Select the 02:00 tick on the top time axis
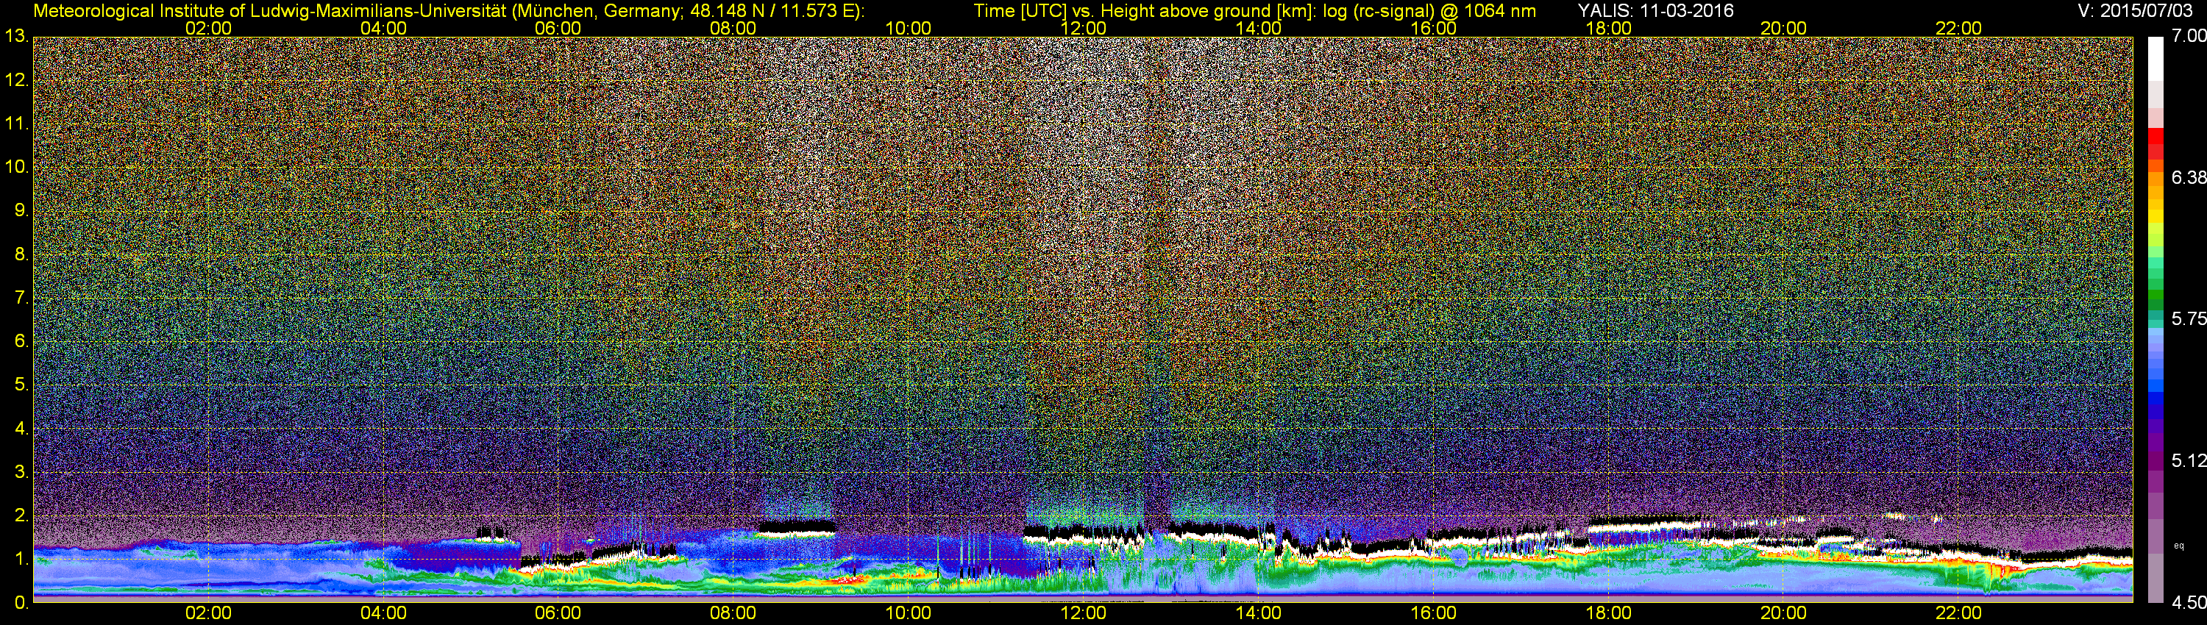 [x=208, y=28]
